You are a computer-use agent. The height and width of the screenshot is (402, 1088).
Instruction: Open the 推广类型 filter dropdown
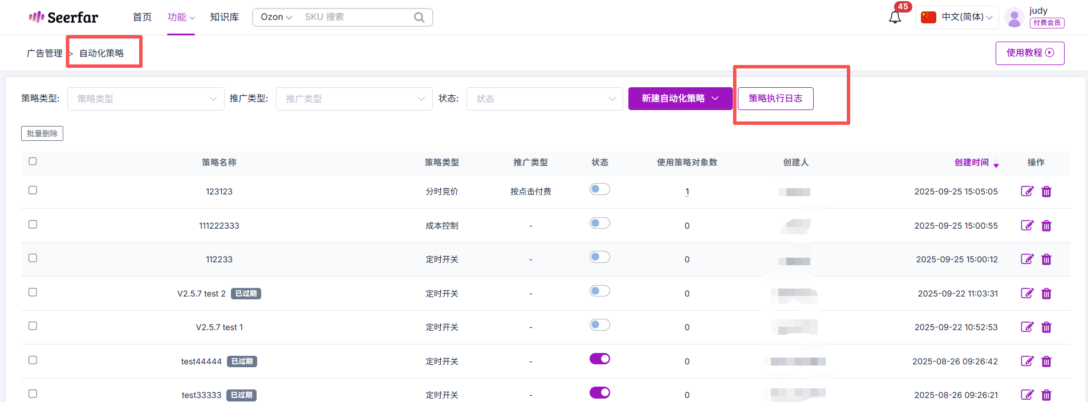[354, 99]
